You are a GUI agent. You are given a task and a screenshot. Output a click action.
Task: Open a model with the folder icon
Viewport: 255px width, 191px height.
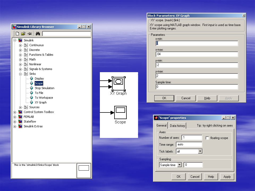23,34
